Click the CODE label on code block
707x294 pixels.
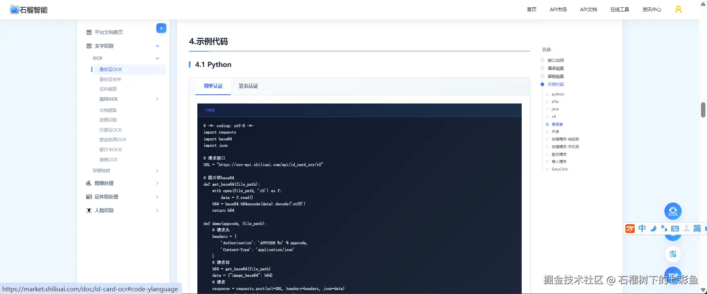pyautogui.click(x=210, y=110)
